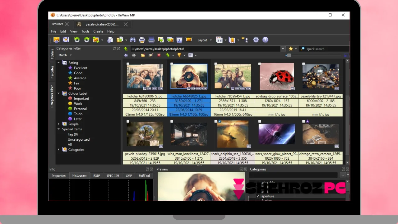Switch to the IPTC-IIM tab
398x224 pixels.
[113, 176]
